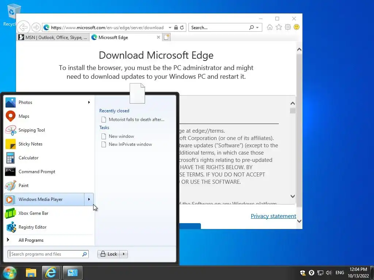Click the security lock icon in address bar

[176, 28]
